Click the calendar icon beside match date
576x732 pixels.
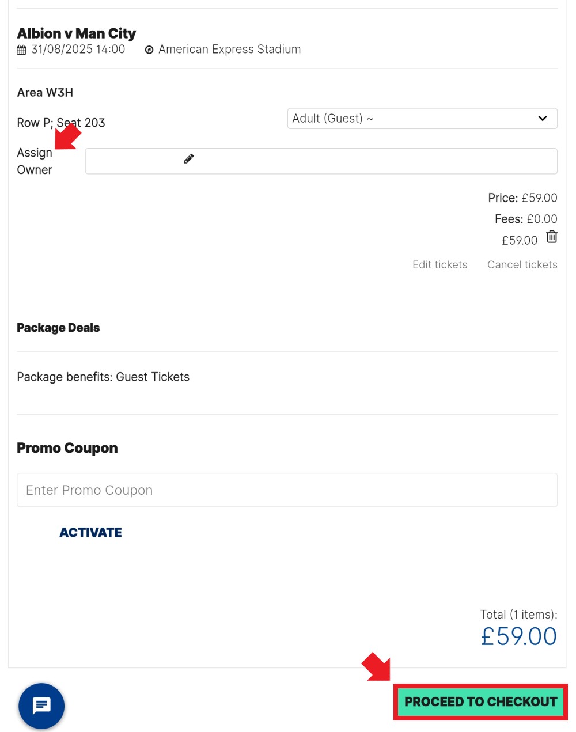point(21,50)
